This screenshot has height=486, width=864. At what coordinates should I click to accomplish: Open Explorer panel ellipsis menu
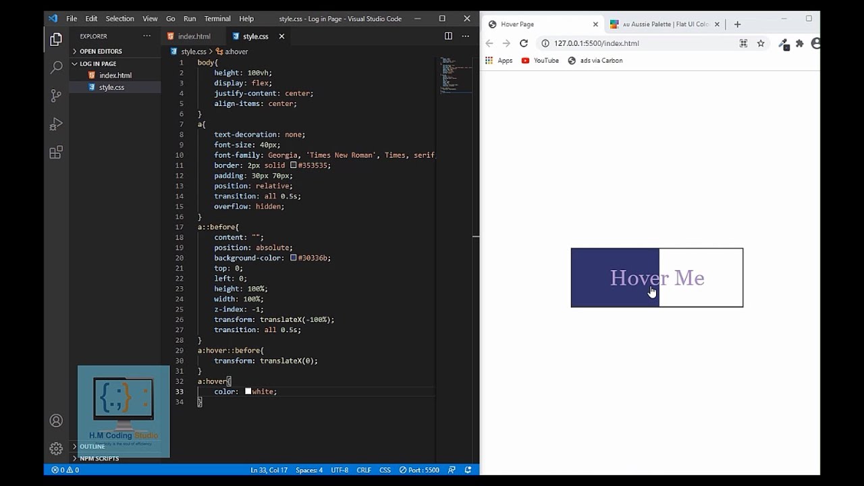tap(146, 36)
